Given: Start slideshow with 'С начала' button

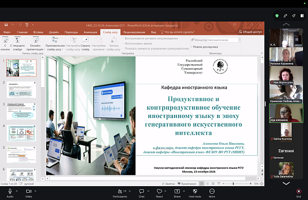Looking at the screenshot, I should 5,44.
